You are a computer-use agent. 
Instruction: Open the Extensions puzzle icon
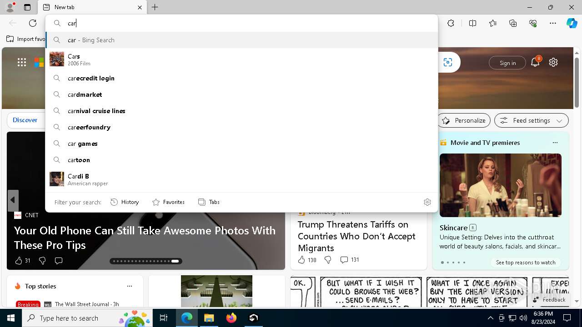tap(451, 23)
